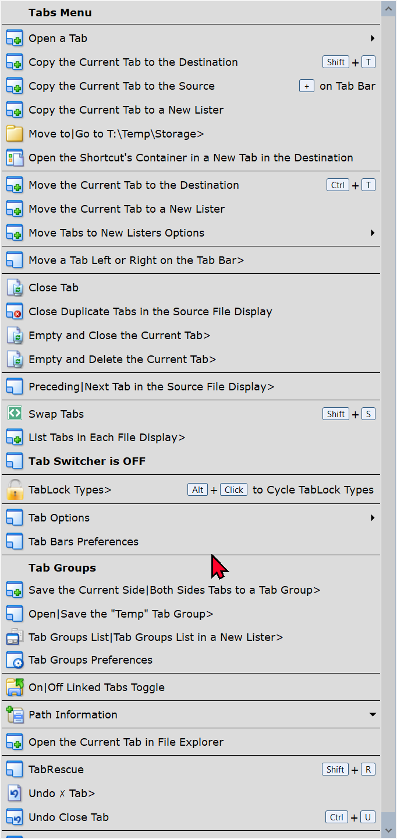
Task: Click the Undo Close Tab icon
Action: [x=14, y=817]
